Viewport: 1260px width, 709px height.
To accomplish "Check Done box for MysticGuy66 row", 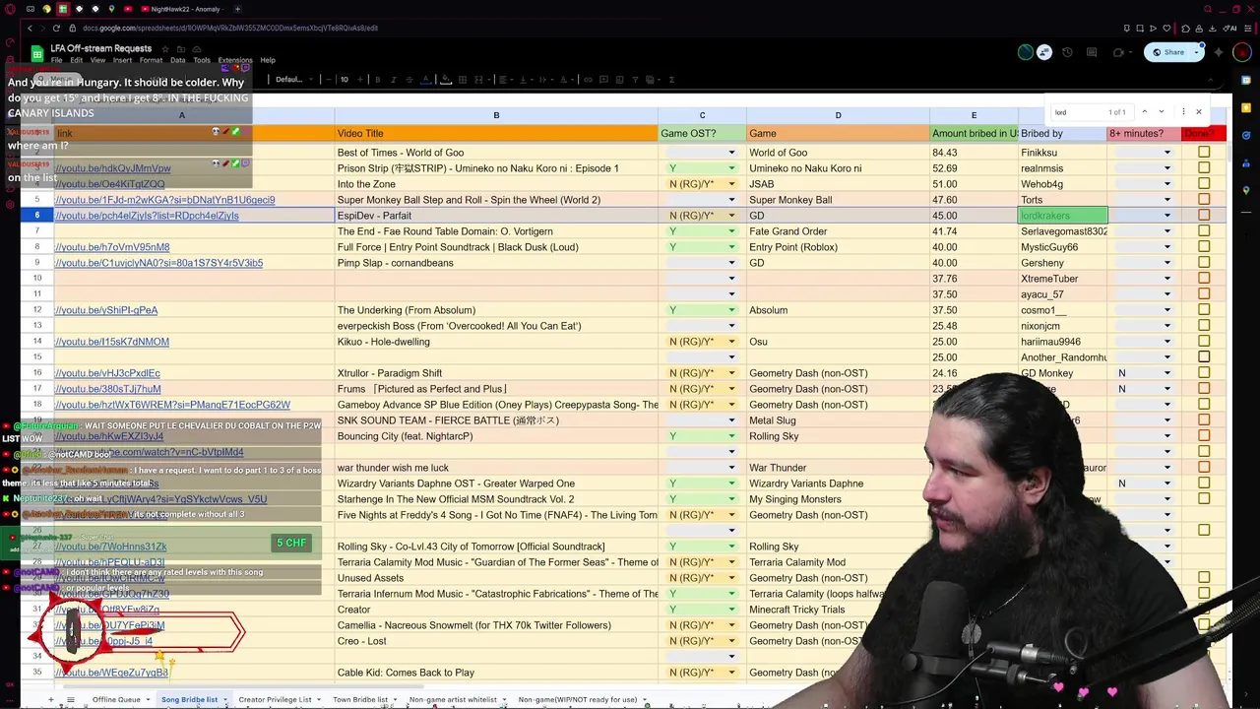I will pos(1204,247).
